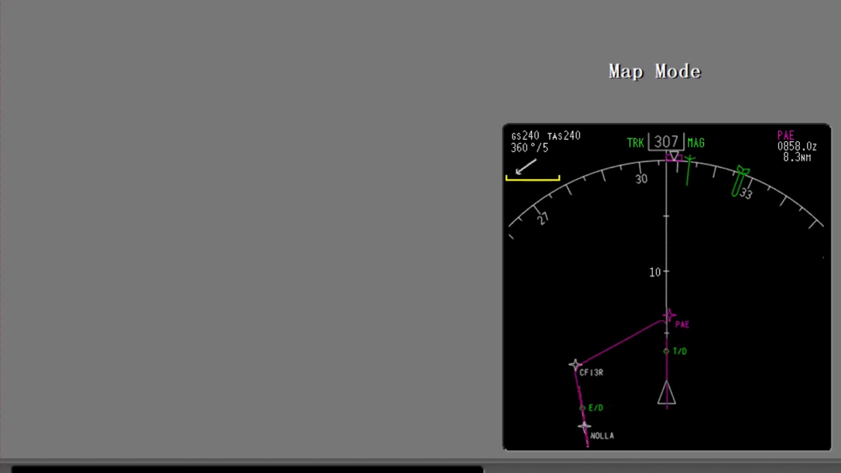
Task: Click the yellow bracket under wind arrow
Action: pyautogui.click(x=533, y=177)
